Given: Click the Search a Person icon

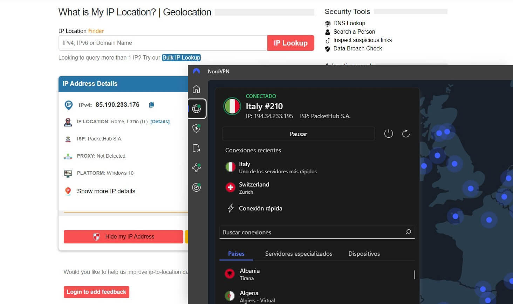Looking at the screenshot, I should [328, 32].
